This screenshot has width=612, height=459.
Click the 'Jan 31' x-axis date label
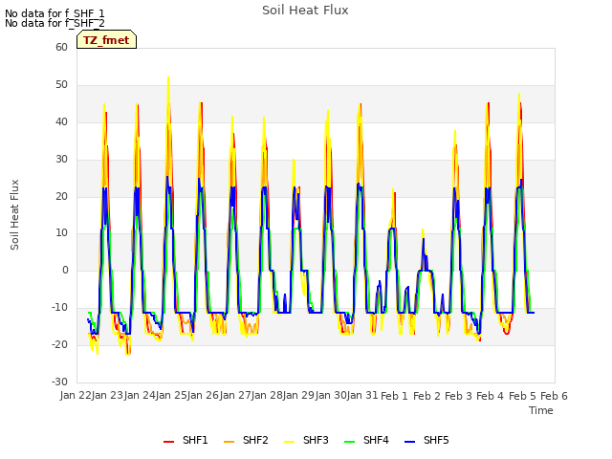pos(362,395)
